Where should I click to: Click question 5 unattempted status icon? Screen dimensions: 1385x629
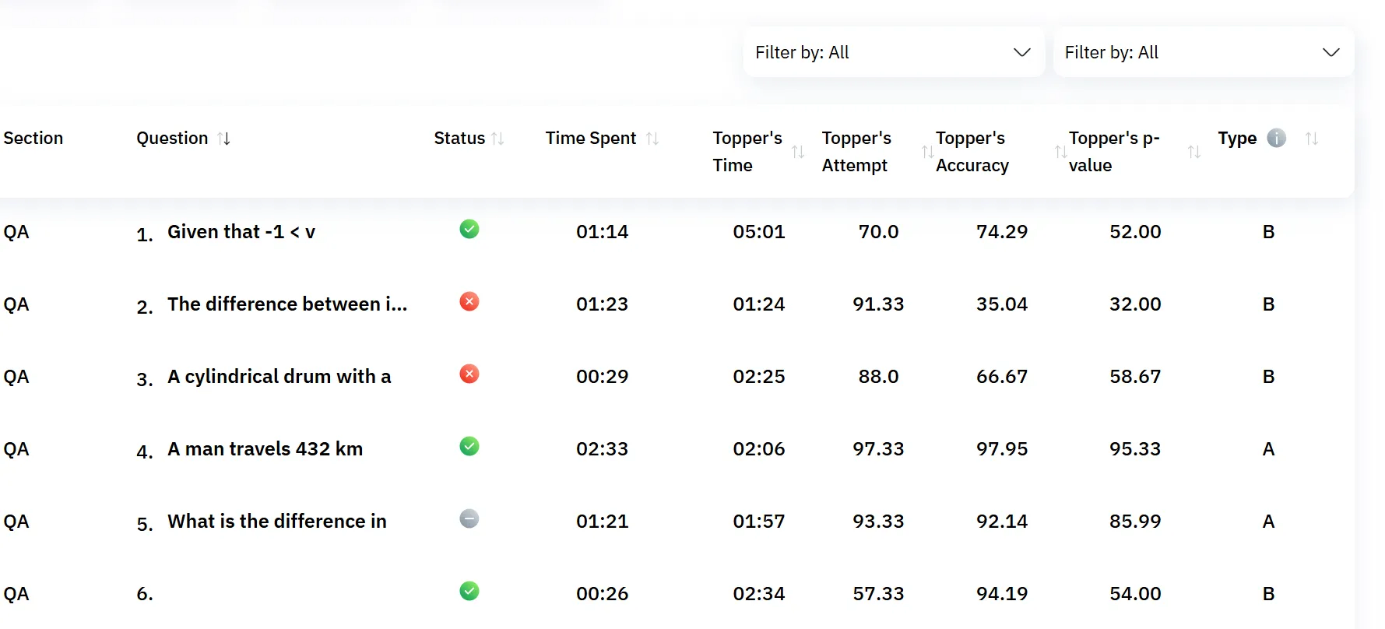tap(469, 518)
